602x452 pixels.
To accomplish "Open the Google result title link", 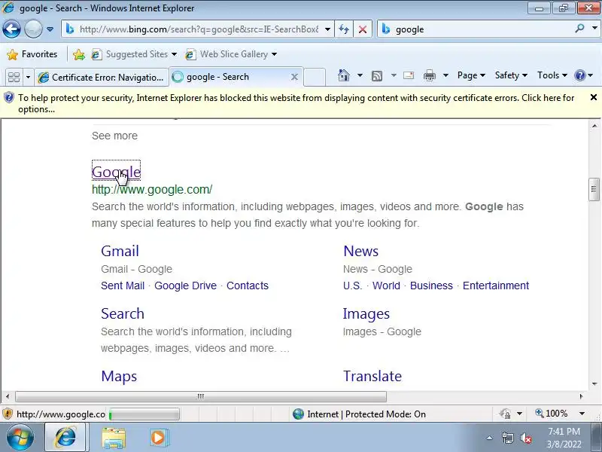I will (x=117, y=172).
